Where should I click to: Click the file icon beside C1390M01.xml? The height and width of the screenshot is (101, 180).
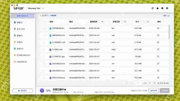[x=50, y=43]
